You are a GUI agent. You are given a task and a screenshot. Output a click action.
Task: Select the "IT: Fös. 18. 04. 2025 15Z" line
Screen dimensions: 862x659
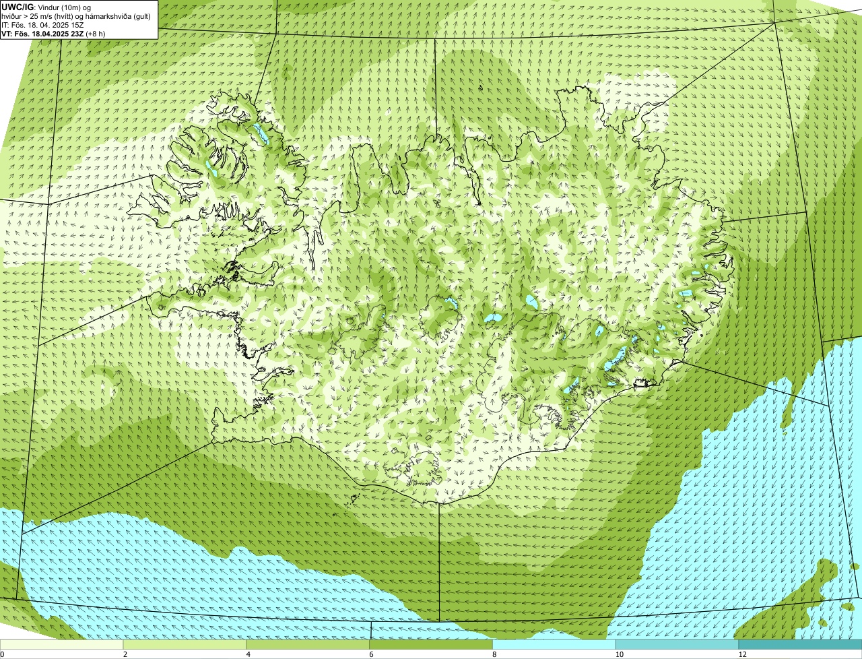point(43,25)
